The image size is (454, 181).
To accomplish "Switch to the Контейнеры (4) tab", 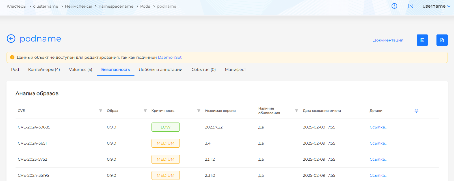I will coord(44,69).
